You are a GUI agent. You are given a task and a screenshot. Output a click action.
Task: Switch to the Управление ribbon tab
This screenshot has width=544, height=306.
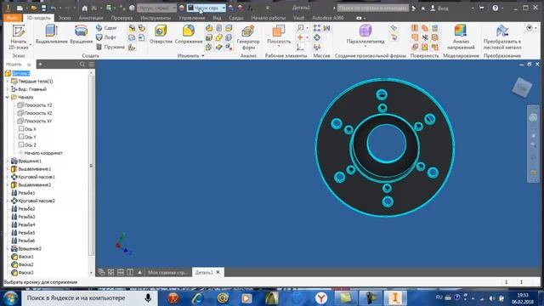point(192,18)
